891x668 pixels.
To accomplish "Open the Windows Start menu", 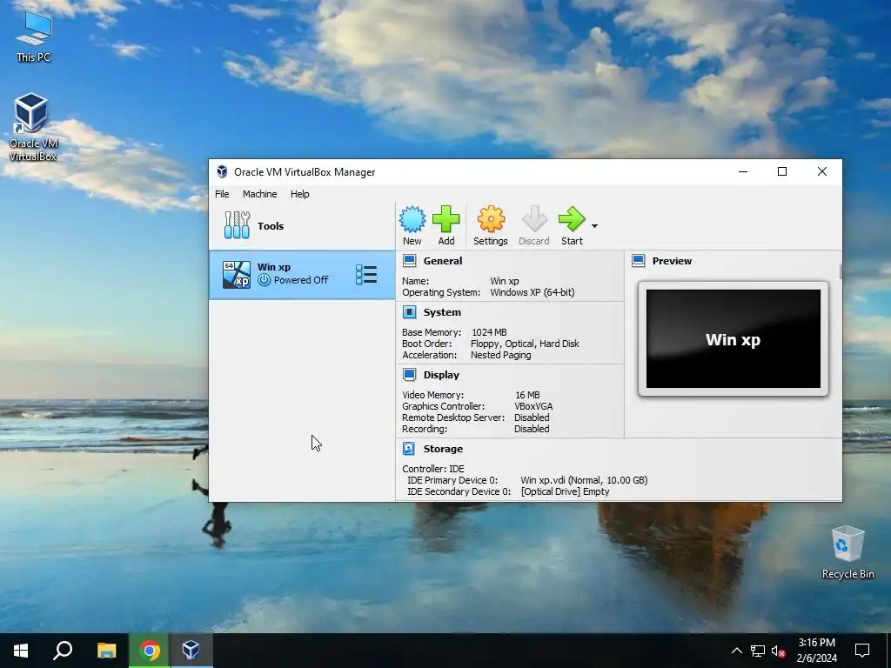I will coord(21,651).
